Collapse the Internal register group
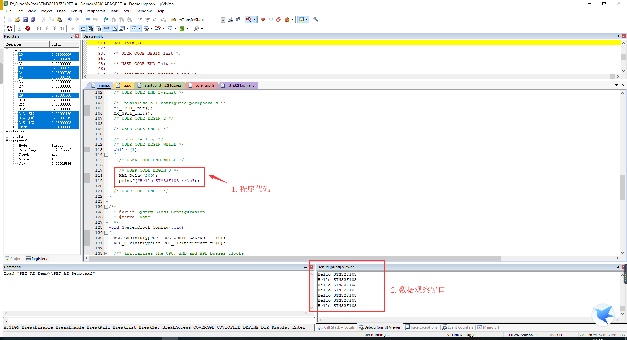 pyautogui.click(x=7, y=141)
